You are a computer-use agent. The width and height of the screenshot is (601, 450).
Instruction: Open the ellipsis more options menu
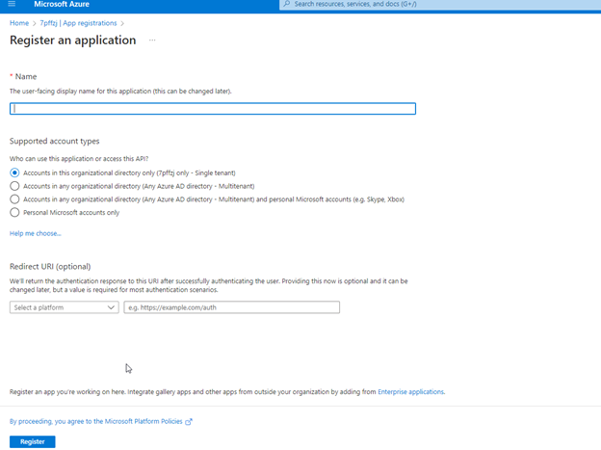(152, 40)
